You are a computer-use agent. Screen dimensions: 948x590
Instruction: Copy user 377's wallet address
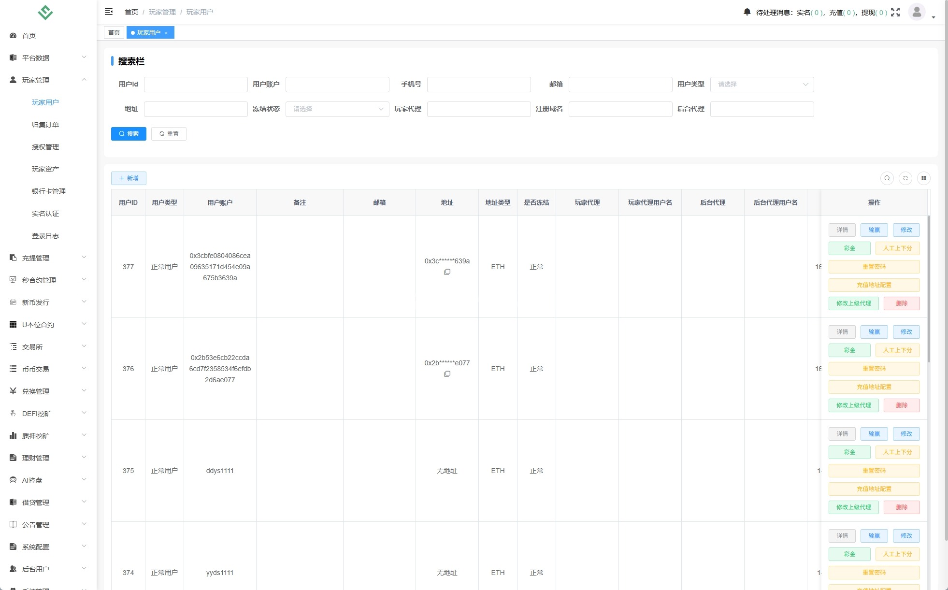(447, 272)
